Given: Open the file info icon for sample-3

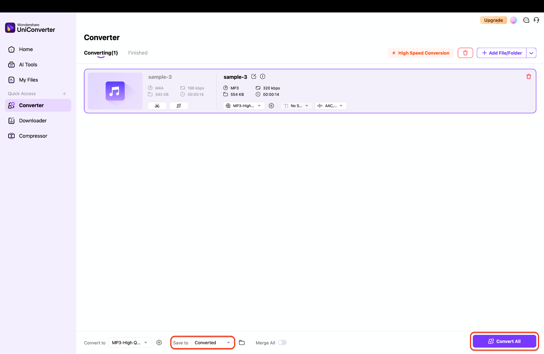Looking at the screenshot, I should click(262, 77).
